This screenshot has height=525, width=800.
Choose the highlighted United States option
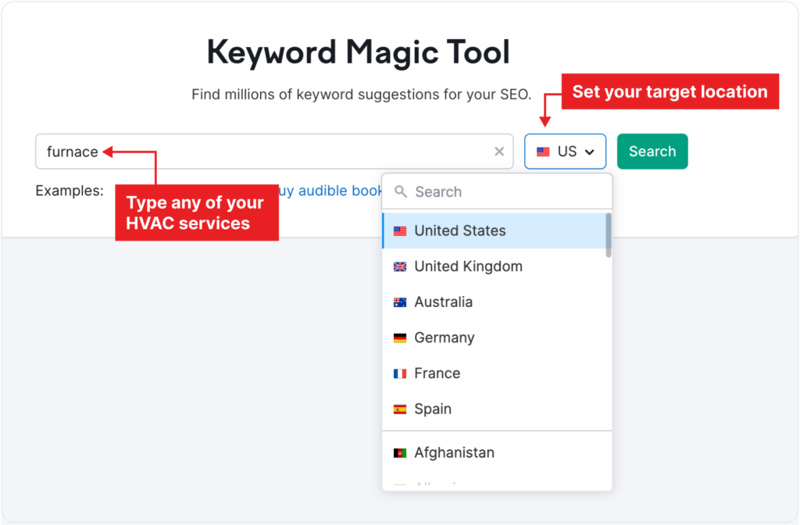(459, 230)
